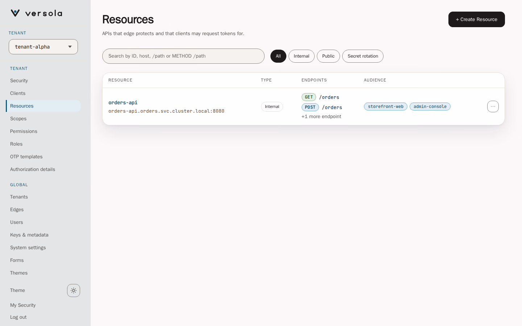Click the POST method badge

tap(310, 107)
